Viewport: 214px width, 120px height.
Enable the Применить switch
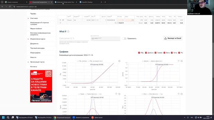pyautogui.click(x=124, y=39)
